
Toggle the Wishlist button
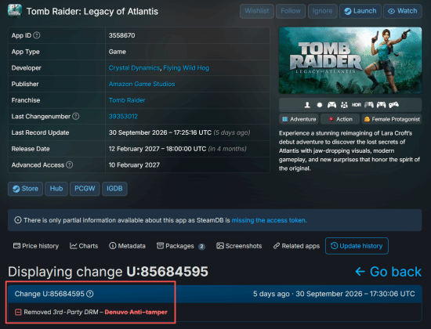coord(257,11)
